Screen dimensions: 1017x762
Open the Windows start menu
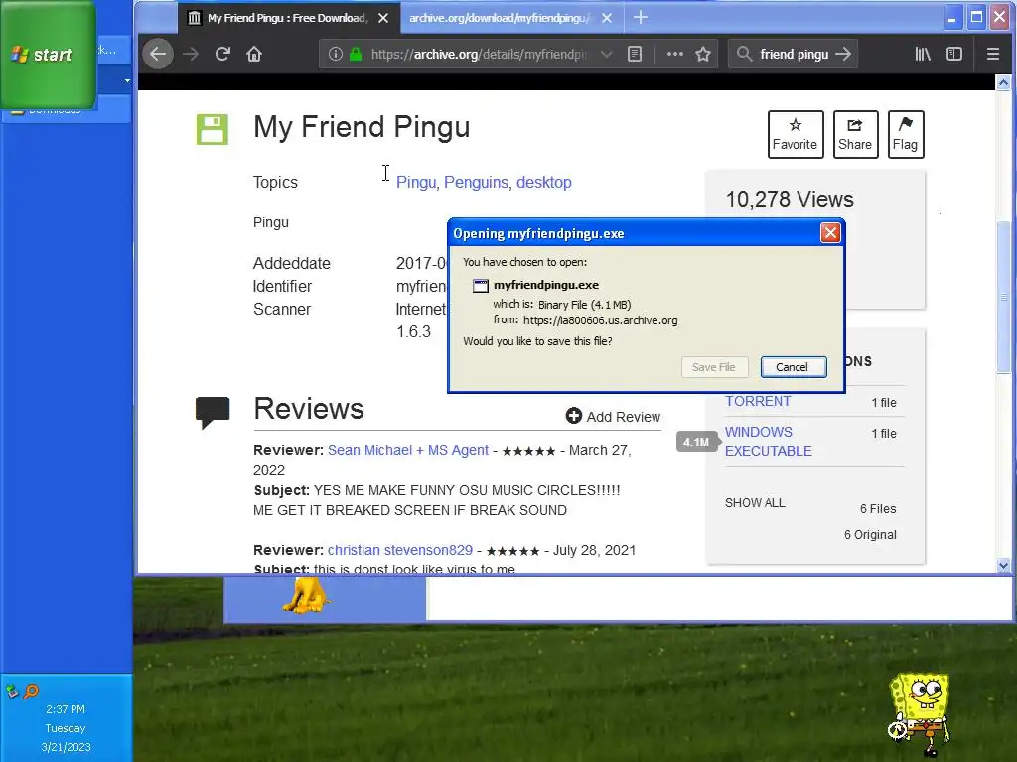(48, 55)
